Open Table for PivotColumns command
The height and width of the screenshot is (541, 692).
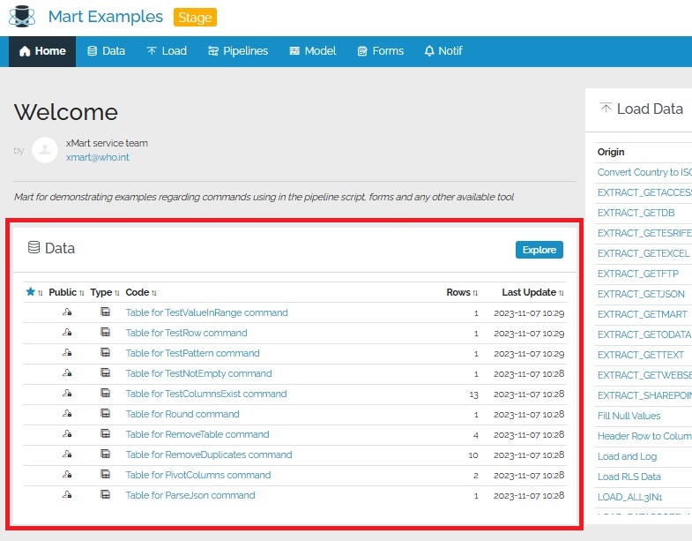[198, 475]
